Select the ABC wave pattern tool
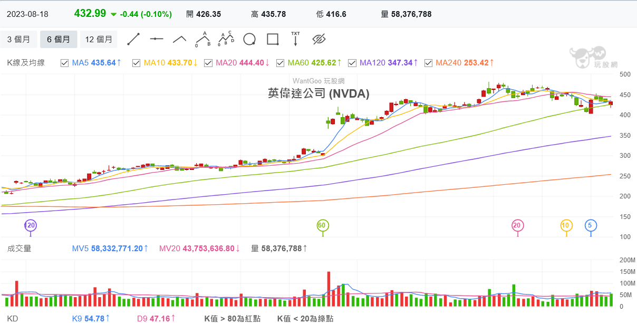Image resolution: width=637 pixels, height=323 pixels. 203,39
